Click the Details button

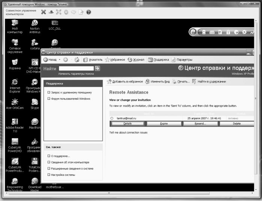click(x=127, y=123)
